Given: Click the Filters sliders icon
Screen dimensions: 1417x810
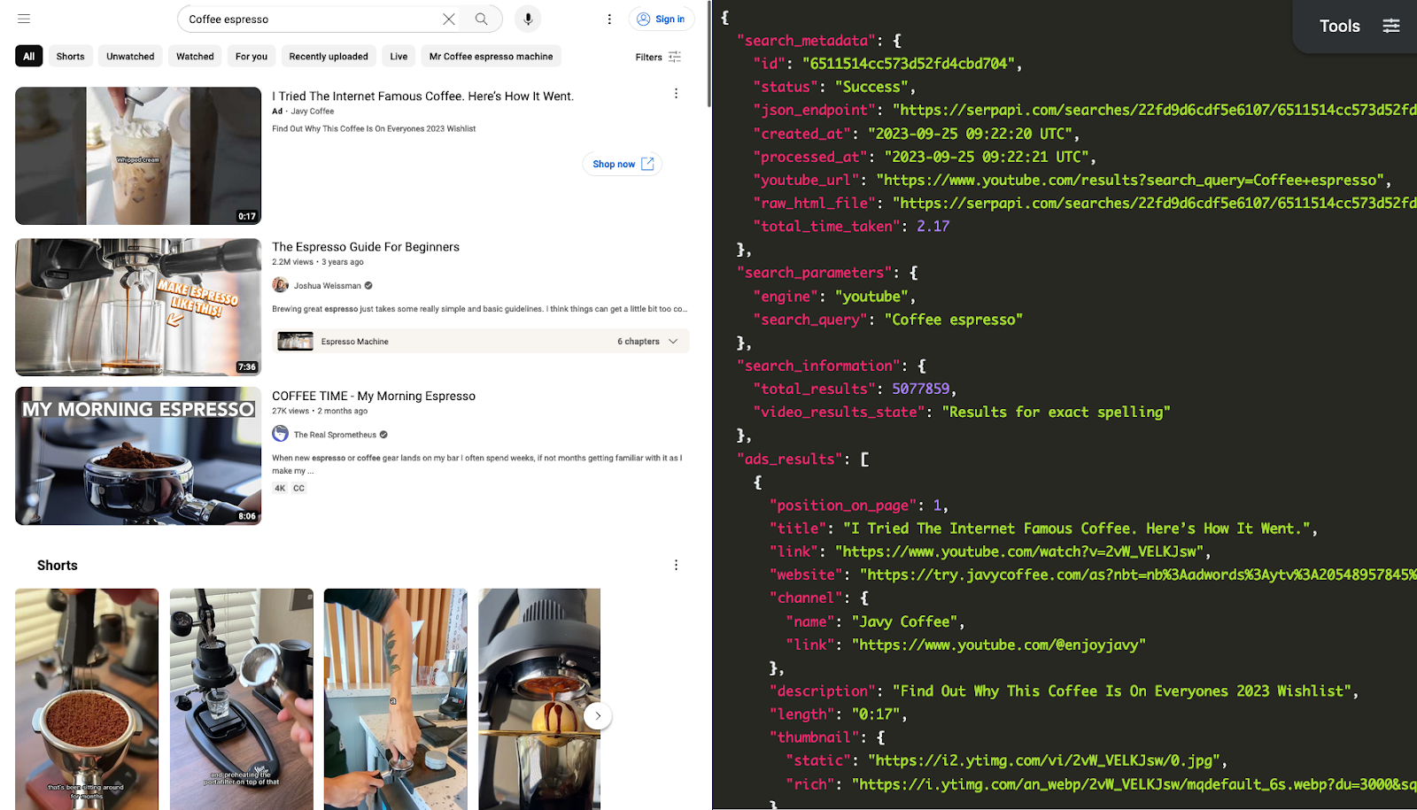Looking at the screenshot, I should [x=675, y=57].
